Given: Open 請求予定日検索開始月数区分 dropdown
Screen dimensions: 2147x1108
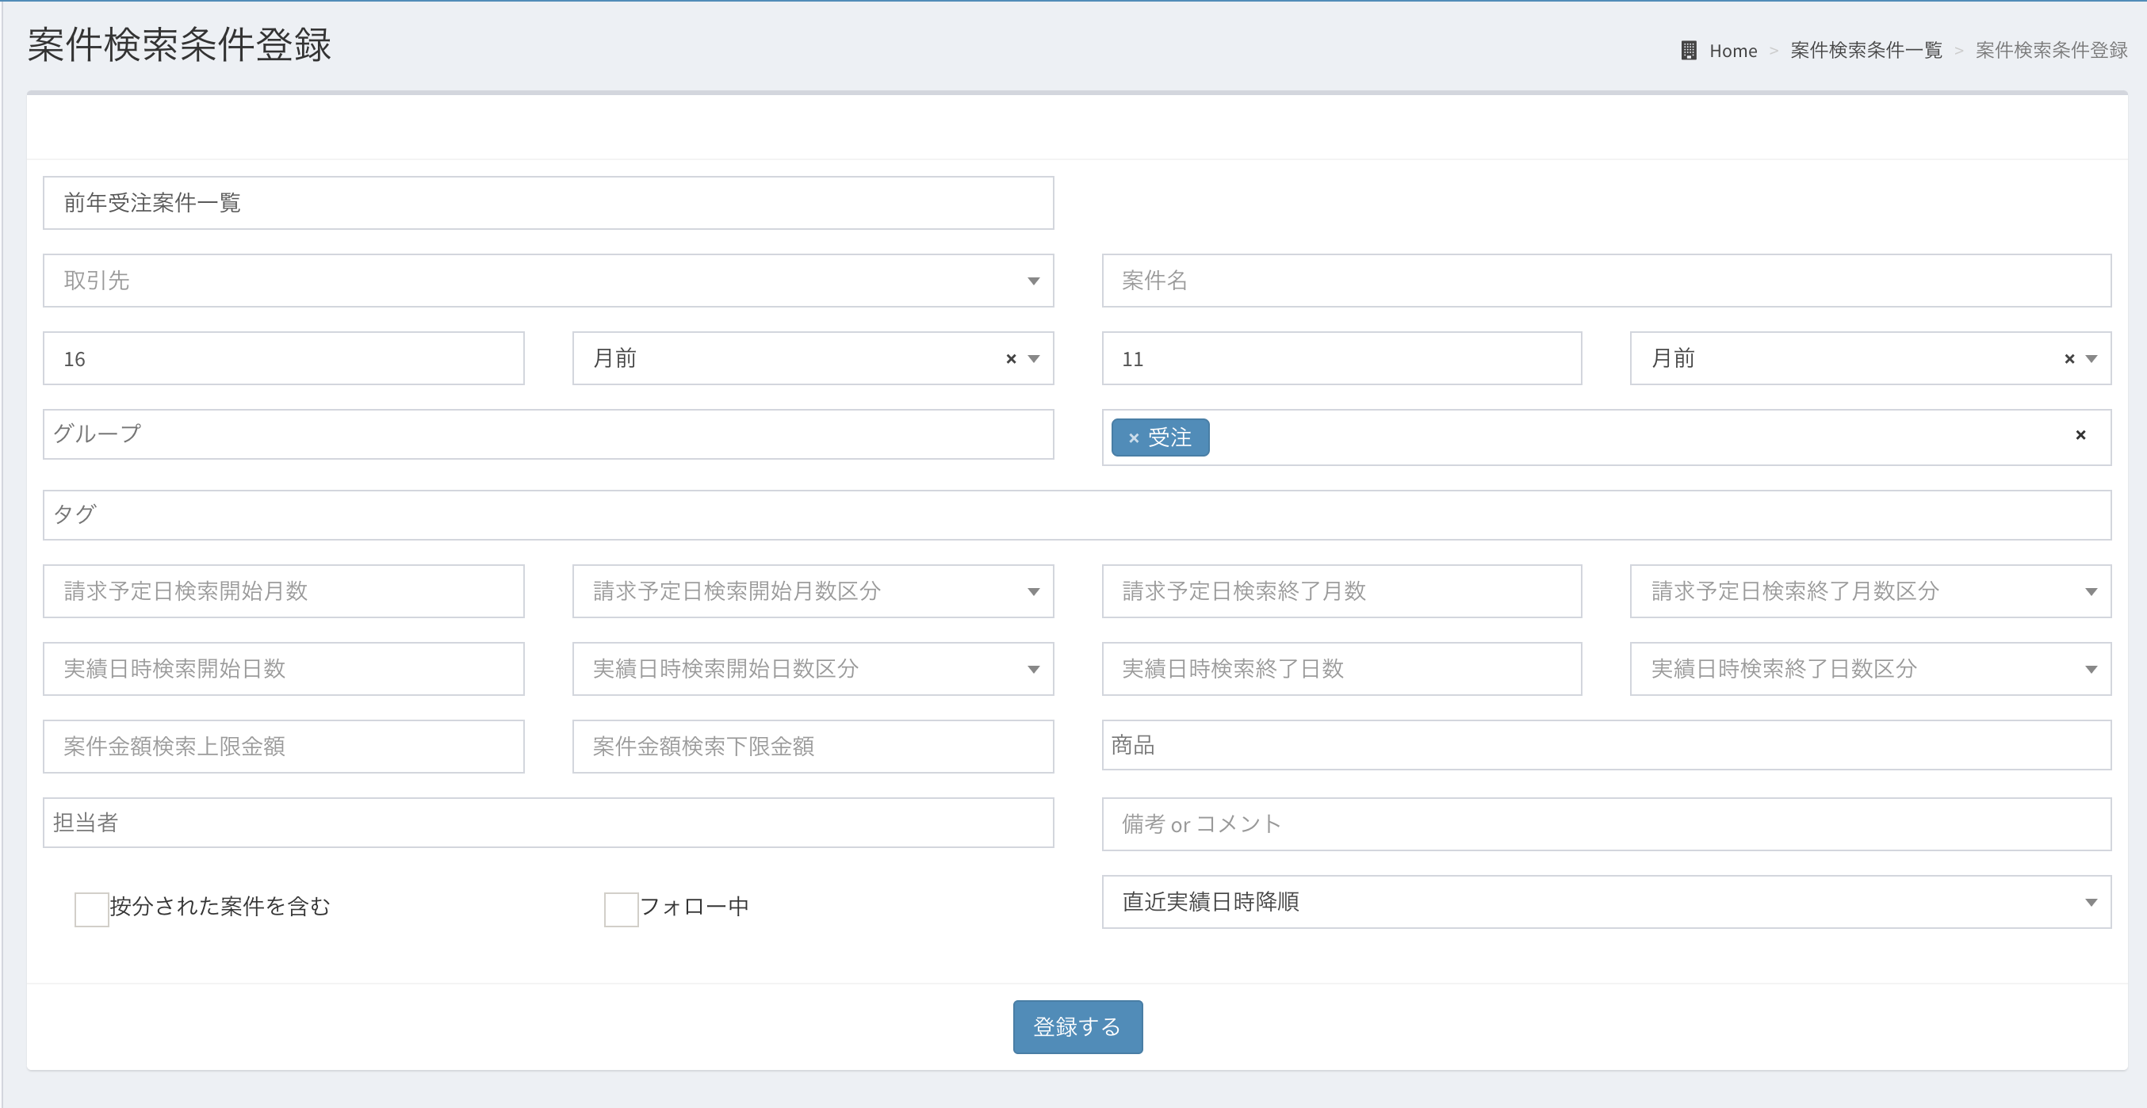Looking at the screenshot, I should [x=1032, y=592].
